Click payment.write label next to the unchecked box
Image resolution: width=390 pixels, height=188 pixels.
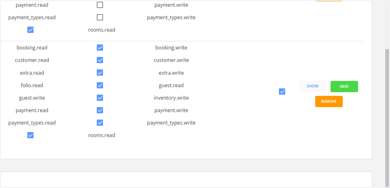coord(171,5)
